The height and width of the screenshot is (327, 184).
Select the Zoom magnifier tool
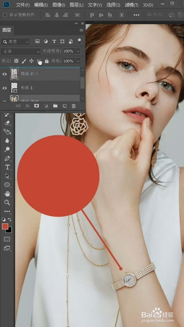point(7,203)
